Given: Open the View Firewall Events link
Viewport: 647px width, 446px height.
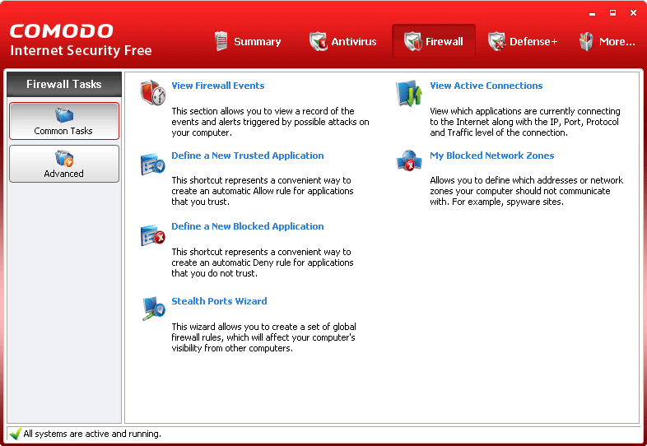Looking at the screenshot, I should 218,86.
